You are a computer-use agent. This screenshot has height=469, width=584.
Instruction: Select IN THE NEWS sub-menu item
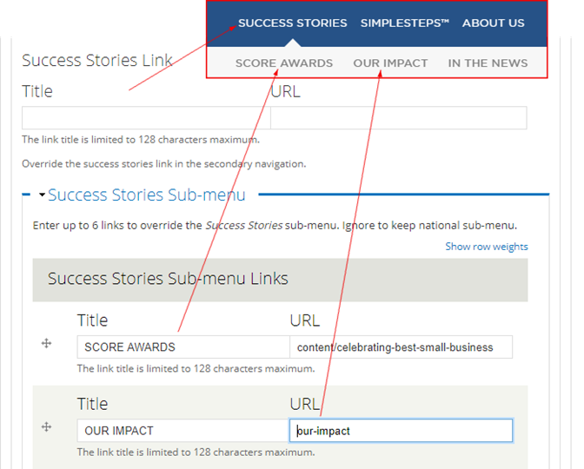(488, 63)
